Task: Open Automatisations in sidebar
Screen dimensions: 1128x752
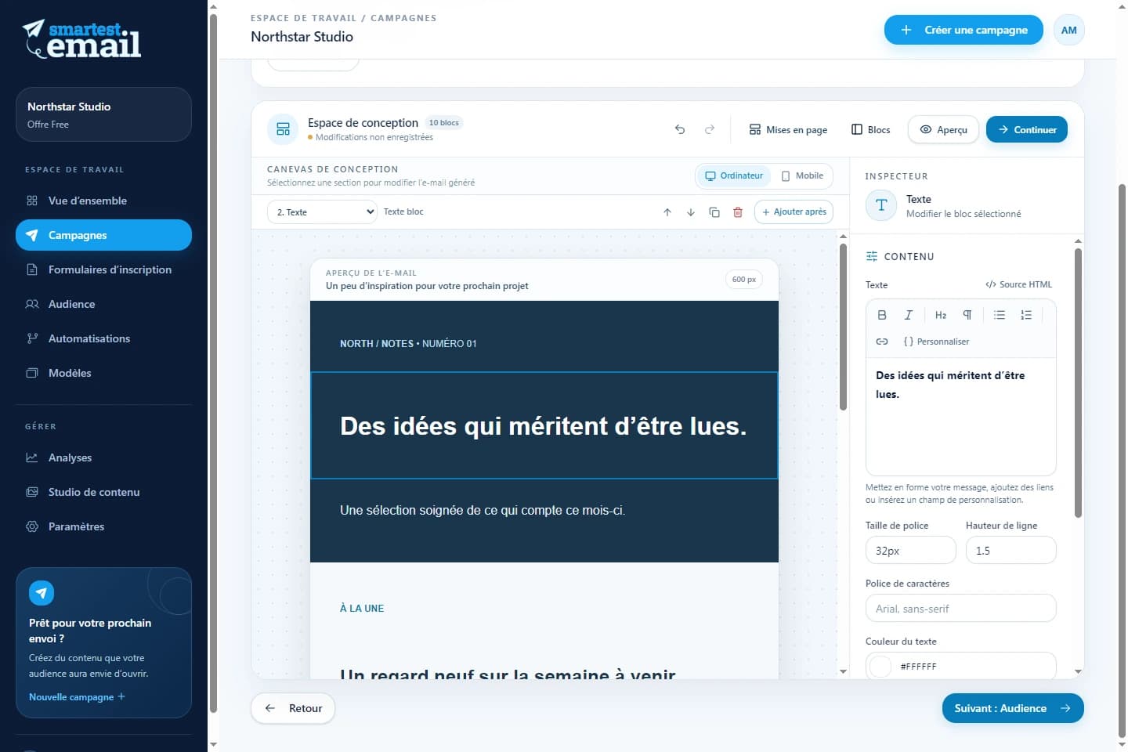Action: pos(103,338)
